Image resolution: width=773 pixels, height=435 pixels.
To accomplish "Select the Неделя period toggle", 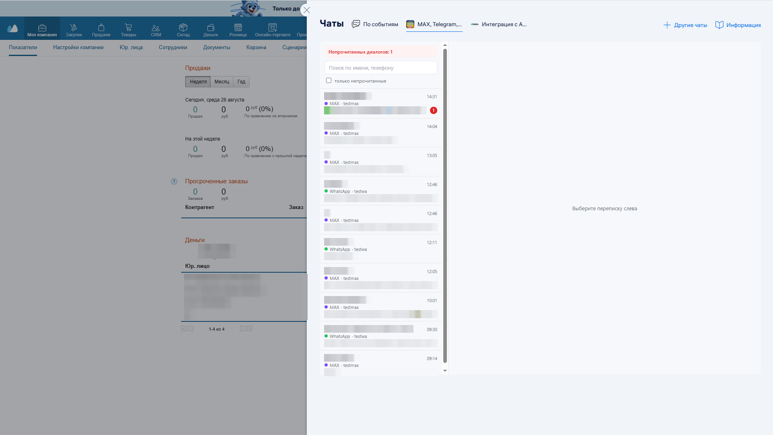I will (198, 82).
